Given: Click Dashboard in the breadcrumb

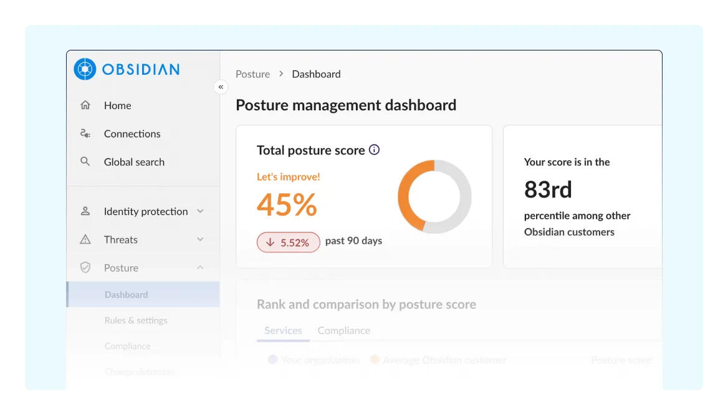Looking at the screenshot, I should (316, 74).
